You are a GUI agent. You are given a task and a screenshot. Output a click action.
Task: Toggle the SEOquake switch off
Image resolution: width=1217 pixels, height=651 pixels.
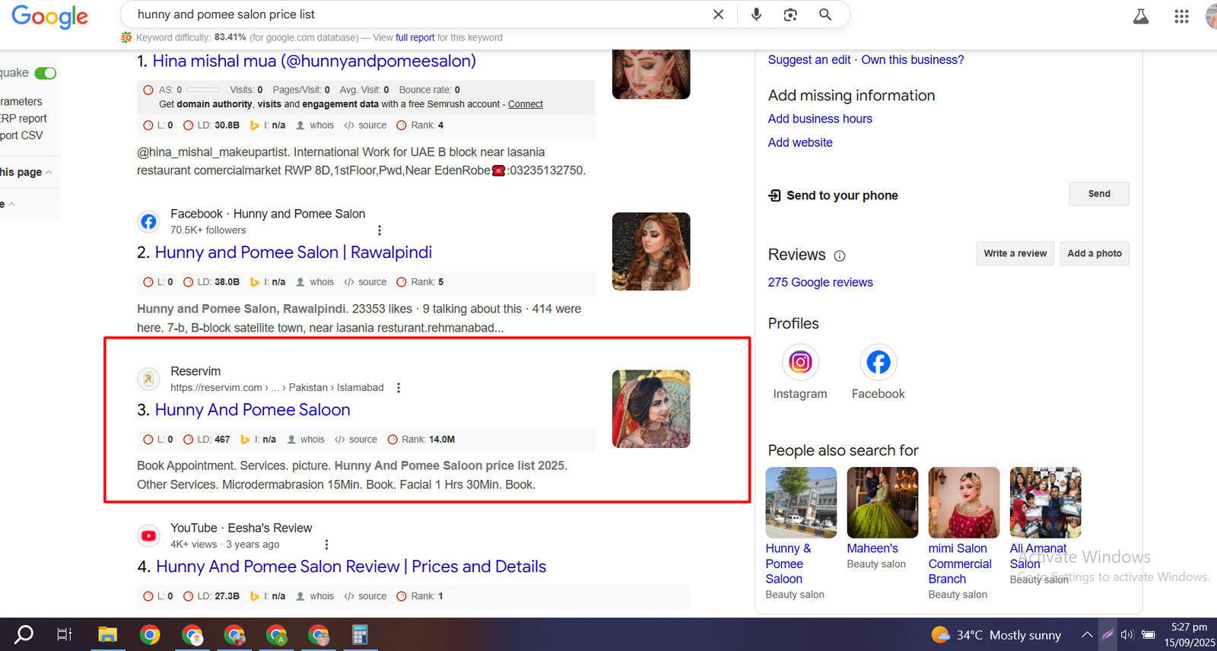(46, 73)
